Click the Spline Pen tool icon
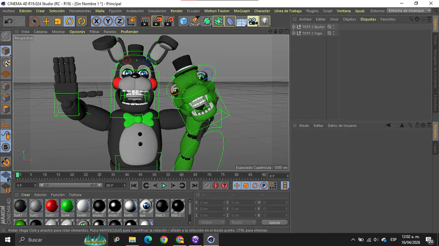 pos(195,21)
